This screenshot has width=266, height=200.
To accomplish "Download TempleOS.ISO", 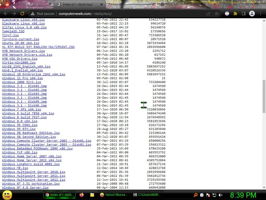I will [x=13, y=31].
